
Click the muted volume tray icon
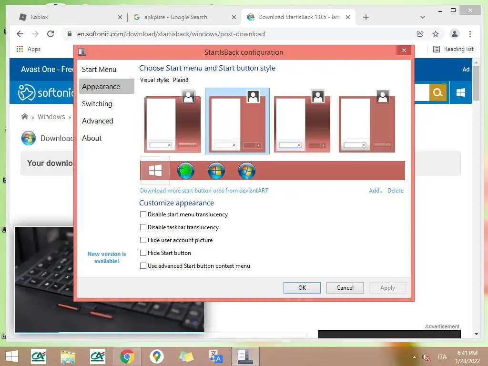tap(426, 357)
